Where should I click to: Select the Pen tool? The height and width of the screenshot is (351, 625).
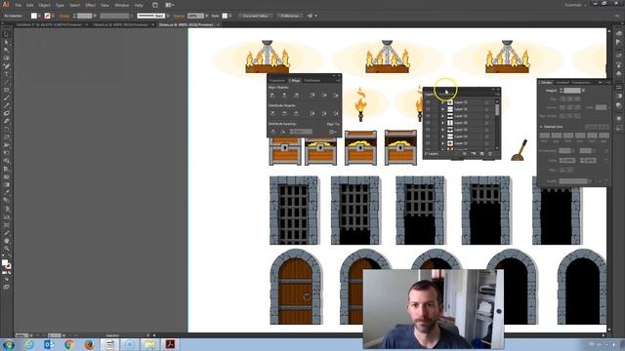(x=6, y=66)
